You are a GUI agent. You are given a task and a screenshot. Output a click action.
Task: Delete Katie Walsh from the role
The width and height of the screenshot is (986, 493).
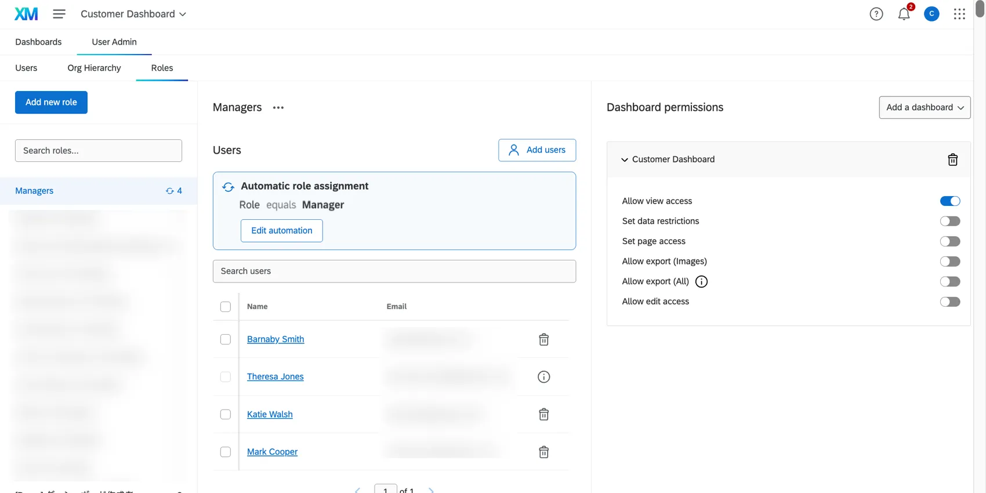543,414
